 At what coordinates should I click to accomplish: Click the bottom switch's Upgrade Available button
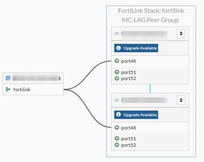coord(136,115)
